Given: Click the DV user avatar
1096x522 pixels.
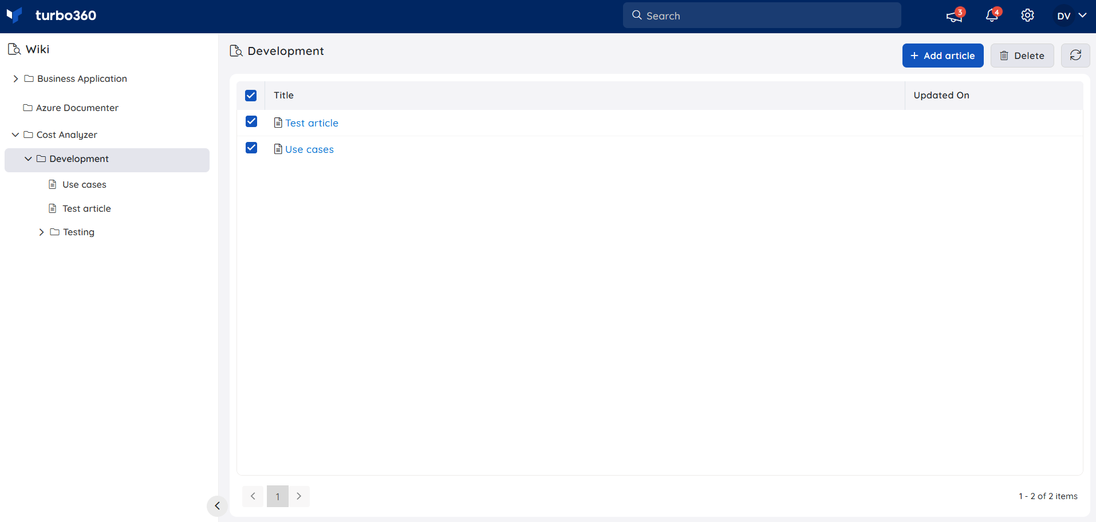Looking at the screenshot, I should pos(1064,16).
